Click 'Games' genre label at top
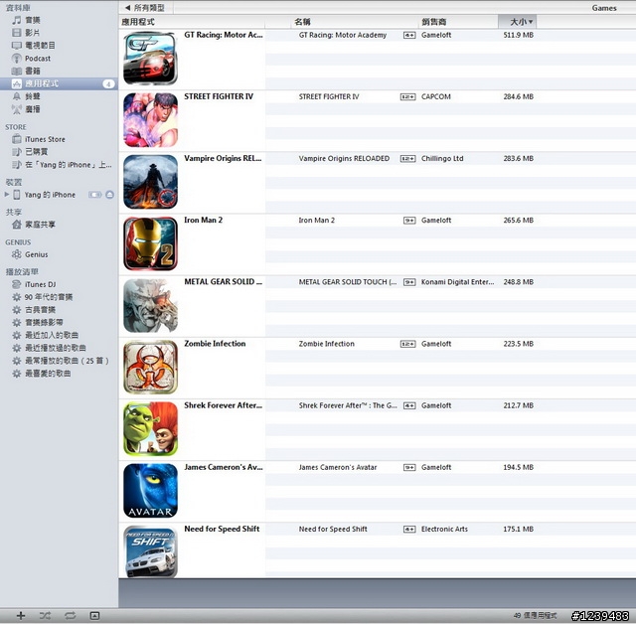Screen dimensions: 636x624 (604, 8)
